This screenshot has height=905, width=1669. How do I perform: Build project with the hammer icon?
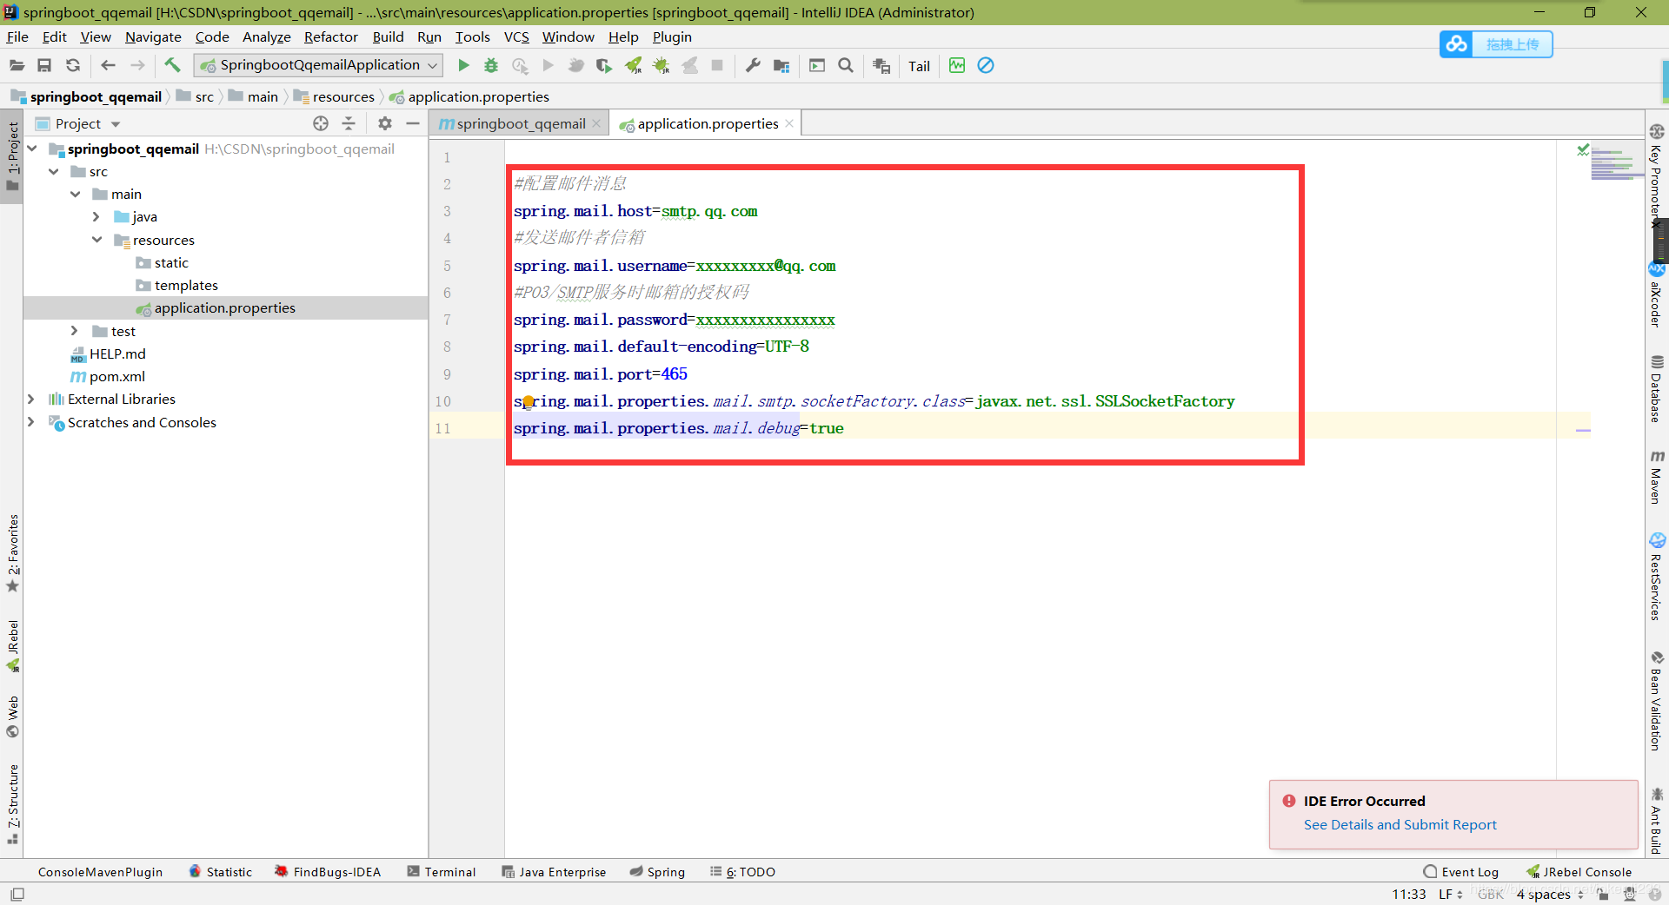172,65
